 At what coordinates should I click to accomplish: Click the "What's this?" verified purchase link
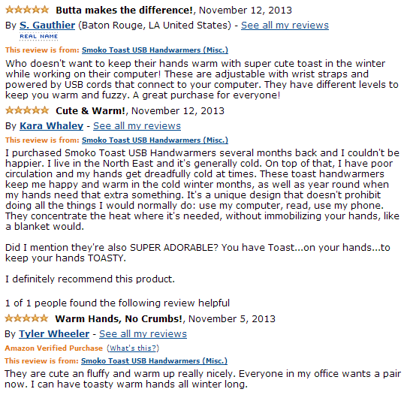click(x=133, y=348)
